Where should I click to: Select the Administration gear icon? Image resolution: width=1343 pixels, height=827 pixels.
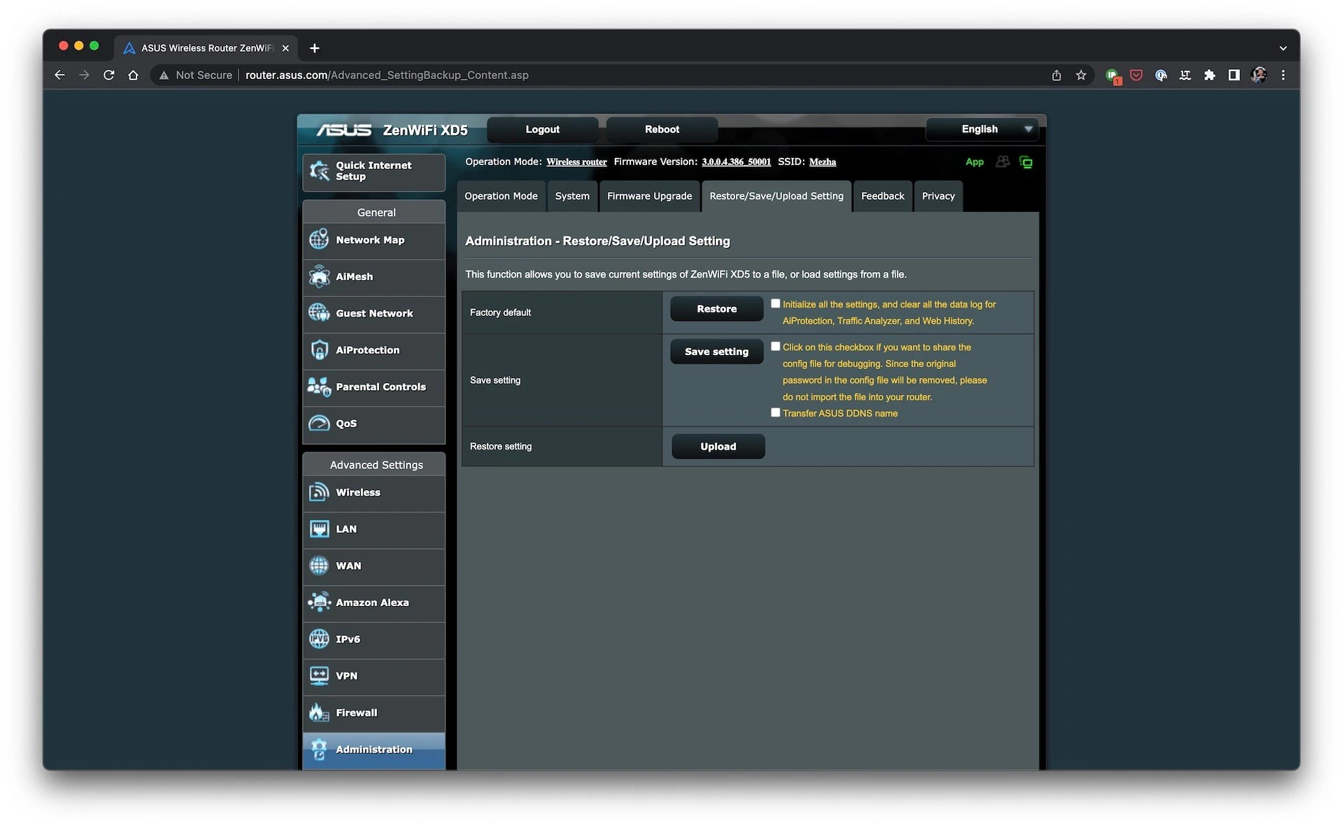tap(319, 749)
